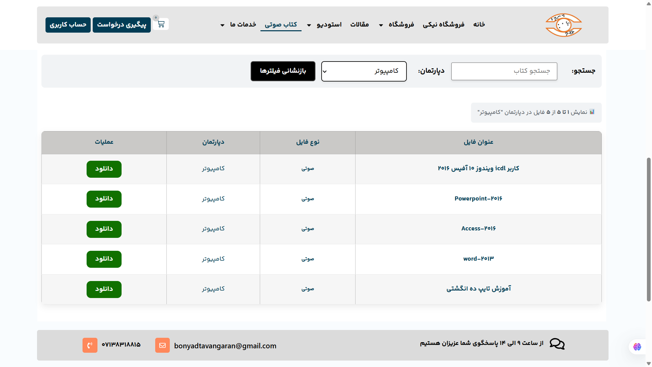The width and height of the screenshot is (652, 367).
Task: Download کاربر icdl ویندوز ۱۰ file
Action: [x=104, y=169]
